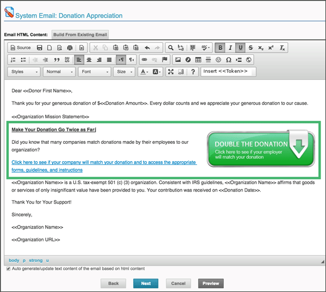Image resolution: width=326 pixels, height=292 pixels.
Task: Toggle Bold formatting
Action: point(220,48)
